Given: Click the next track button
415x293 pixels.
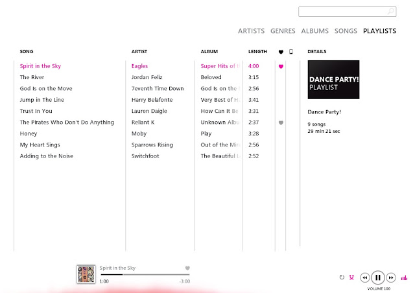Looking at the screenshot, I should coord(391,277).
